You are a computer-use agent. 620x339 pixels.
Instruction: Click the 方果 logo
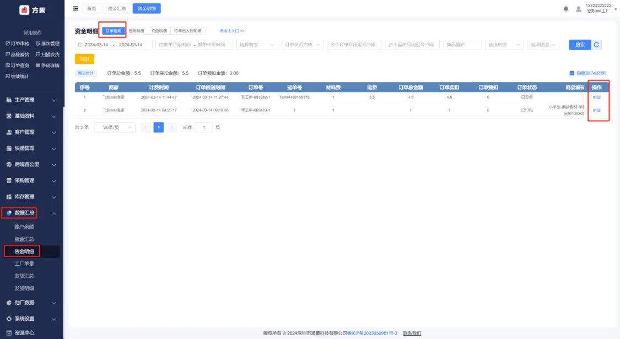coord(32,10)
